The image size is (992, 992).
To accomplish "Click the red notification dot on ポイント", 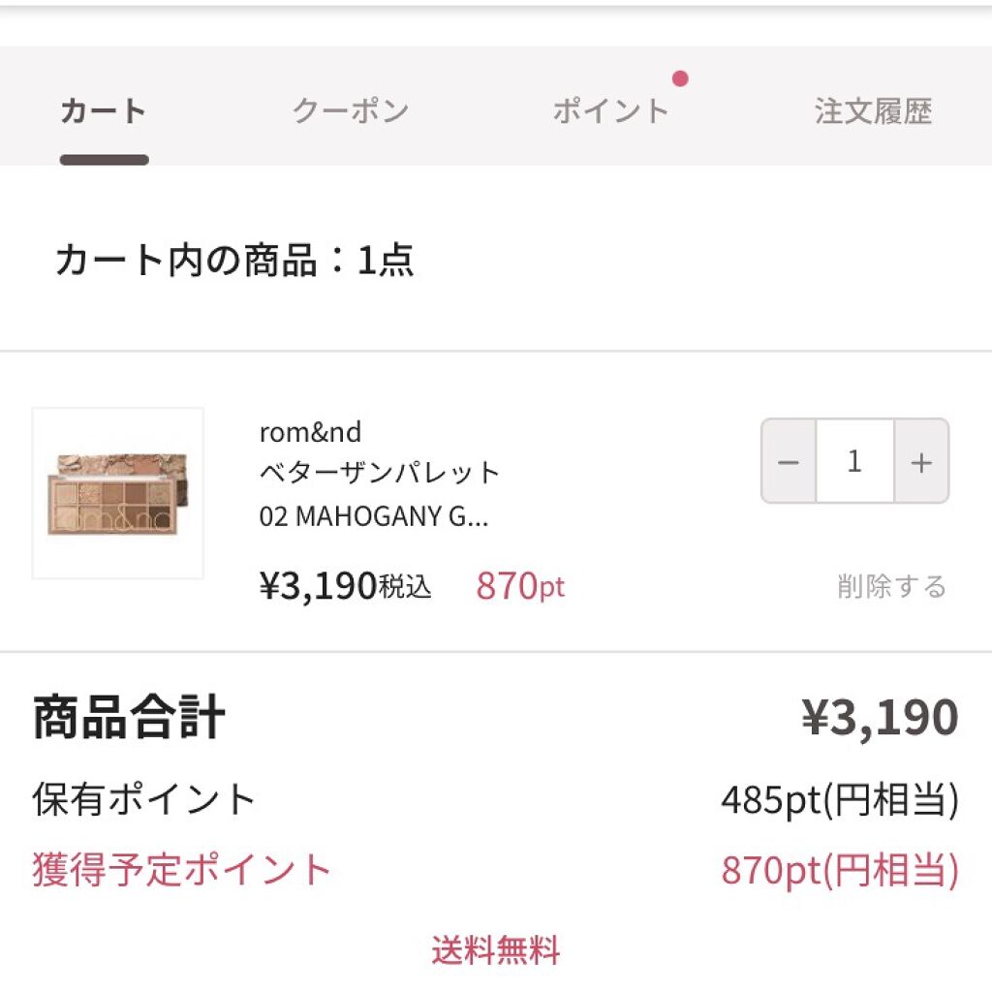I will [680, 78].
